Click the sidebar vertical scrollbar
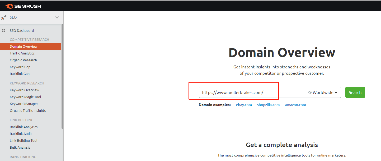381x161 pixels. [62, 76]
